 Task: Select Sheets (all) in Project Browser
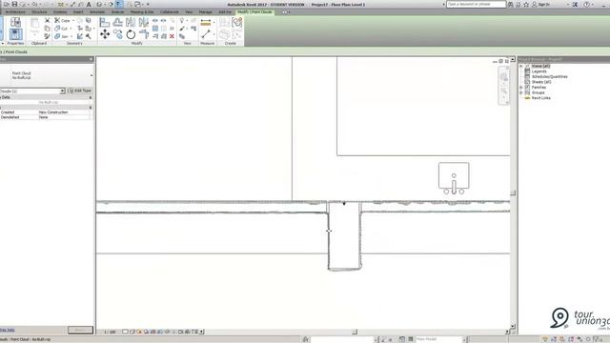541,82
